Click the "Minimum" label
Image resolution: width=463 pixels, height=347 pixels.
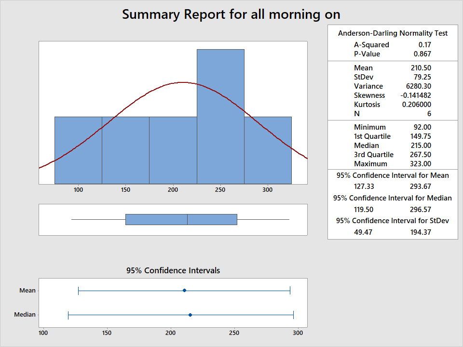pyautogui.click(x=370, y=127)
